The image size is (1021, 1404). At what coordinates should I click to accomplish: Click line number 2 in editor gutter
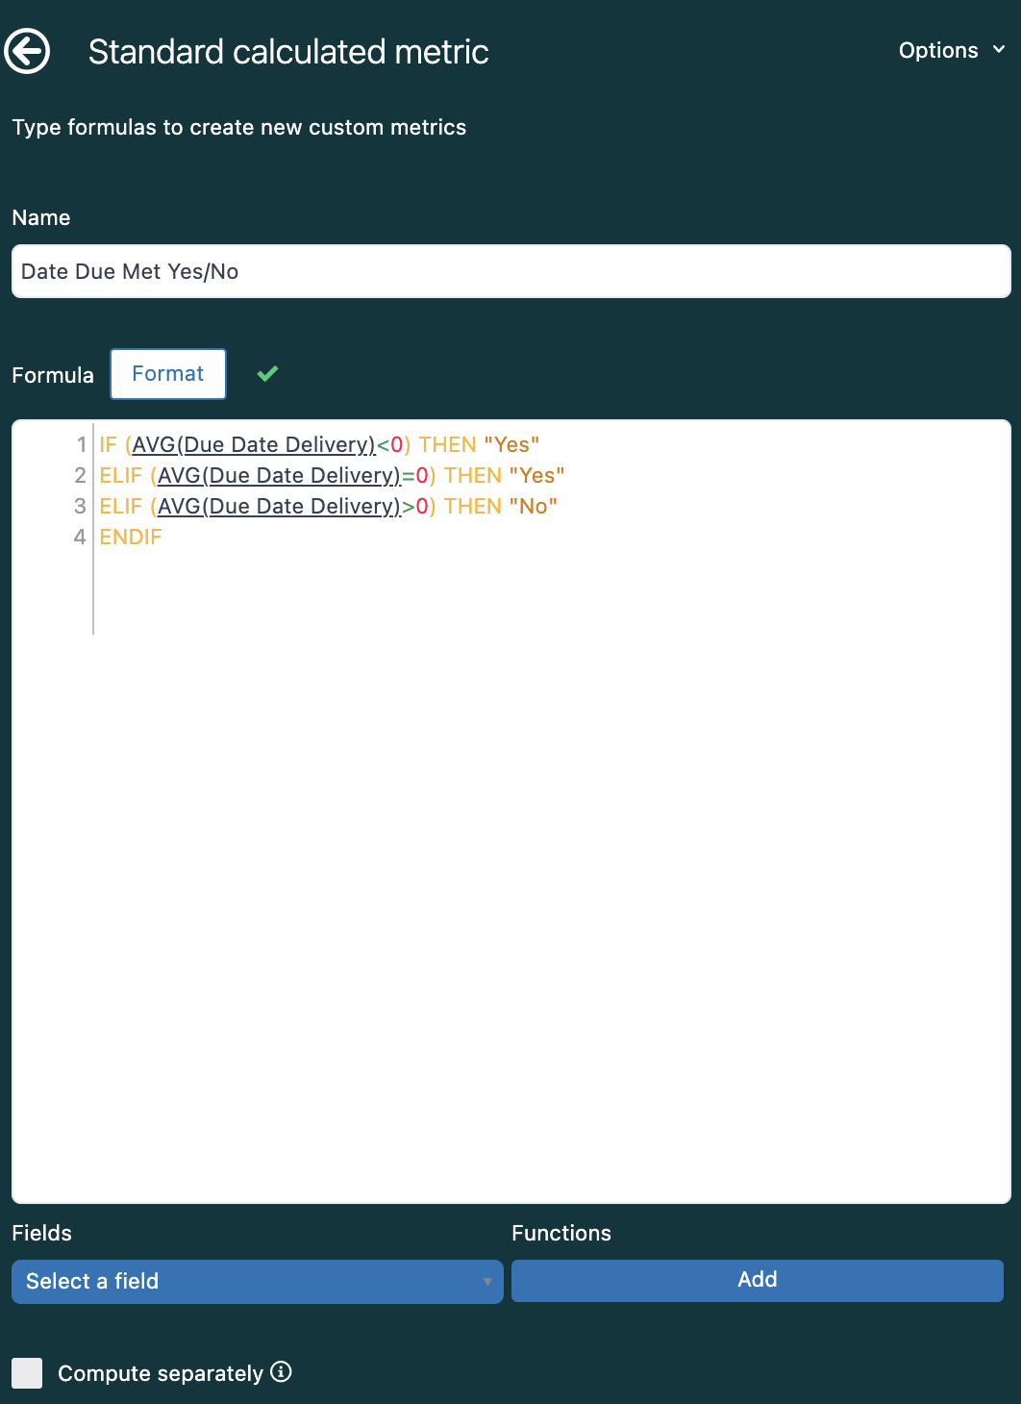[80, 475]
